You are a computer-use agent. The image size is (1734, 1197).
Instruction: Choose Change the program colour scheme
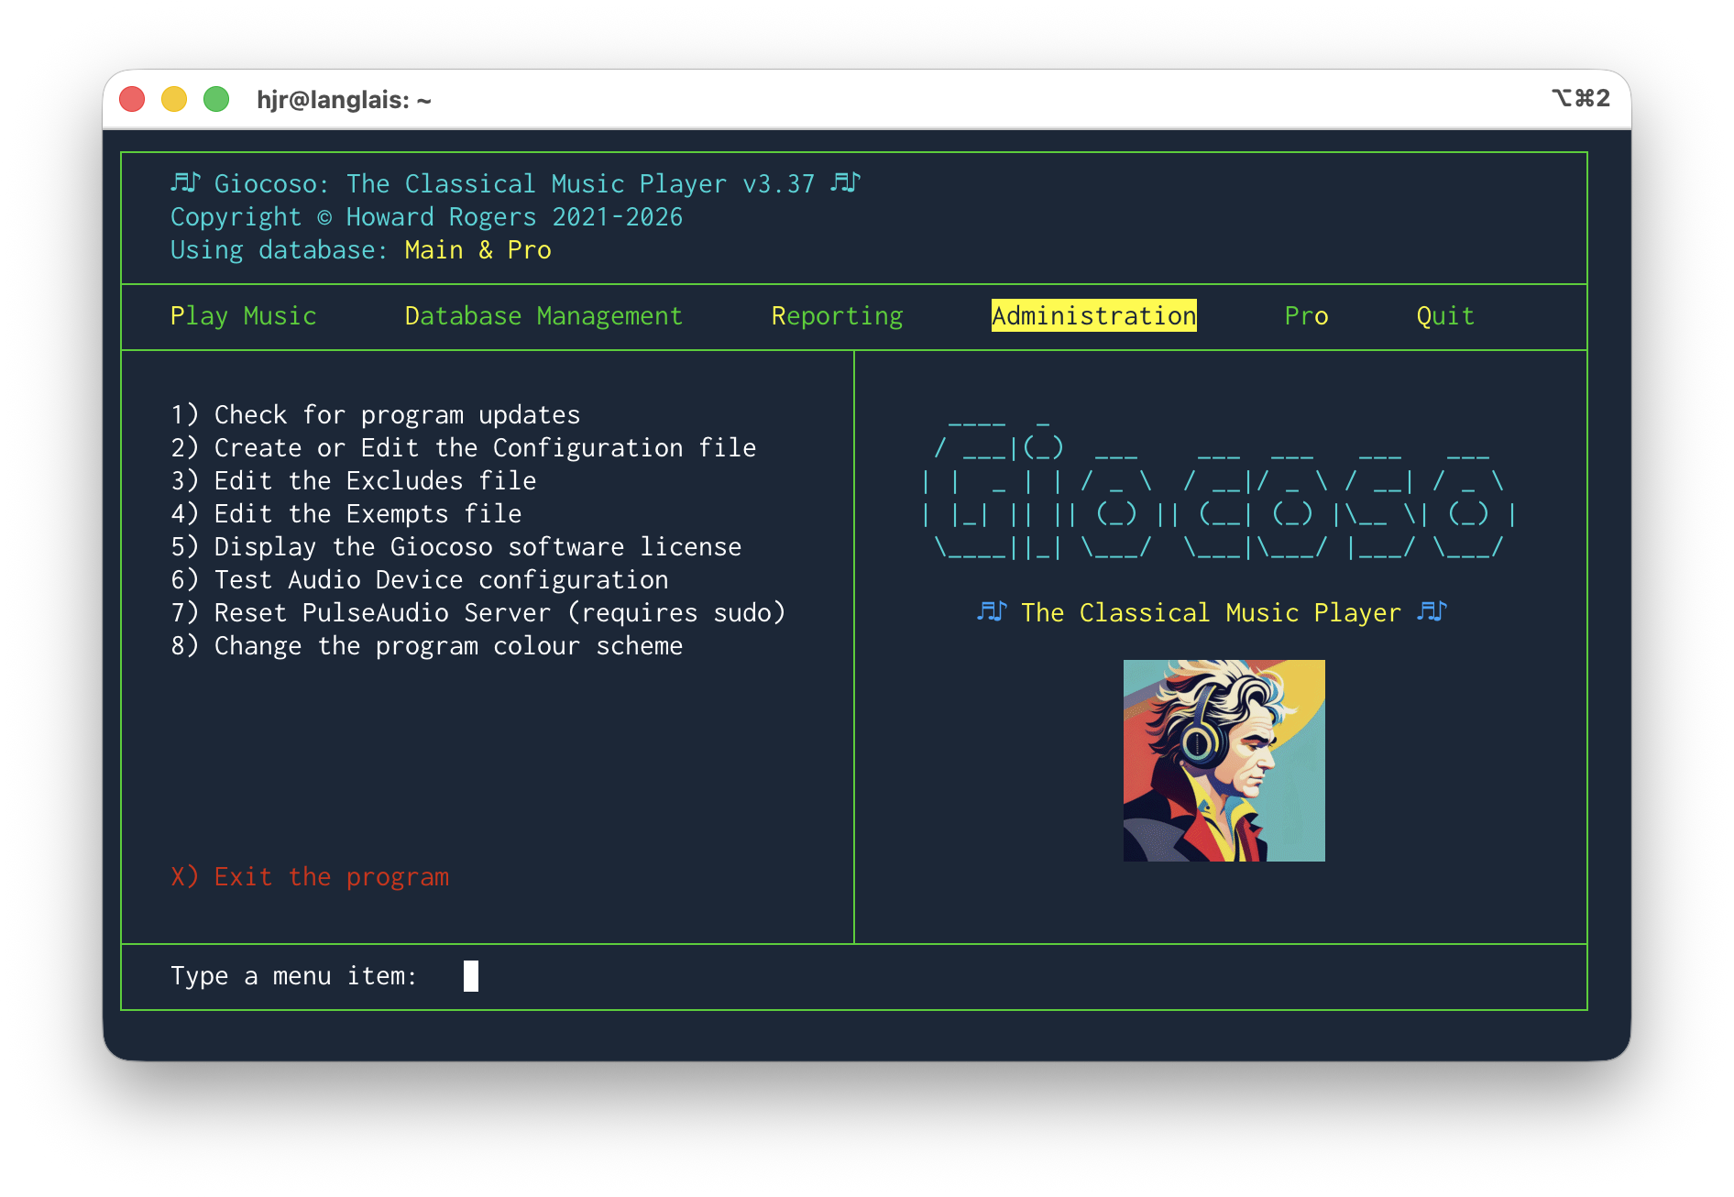coord(427,646)
